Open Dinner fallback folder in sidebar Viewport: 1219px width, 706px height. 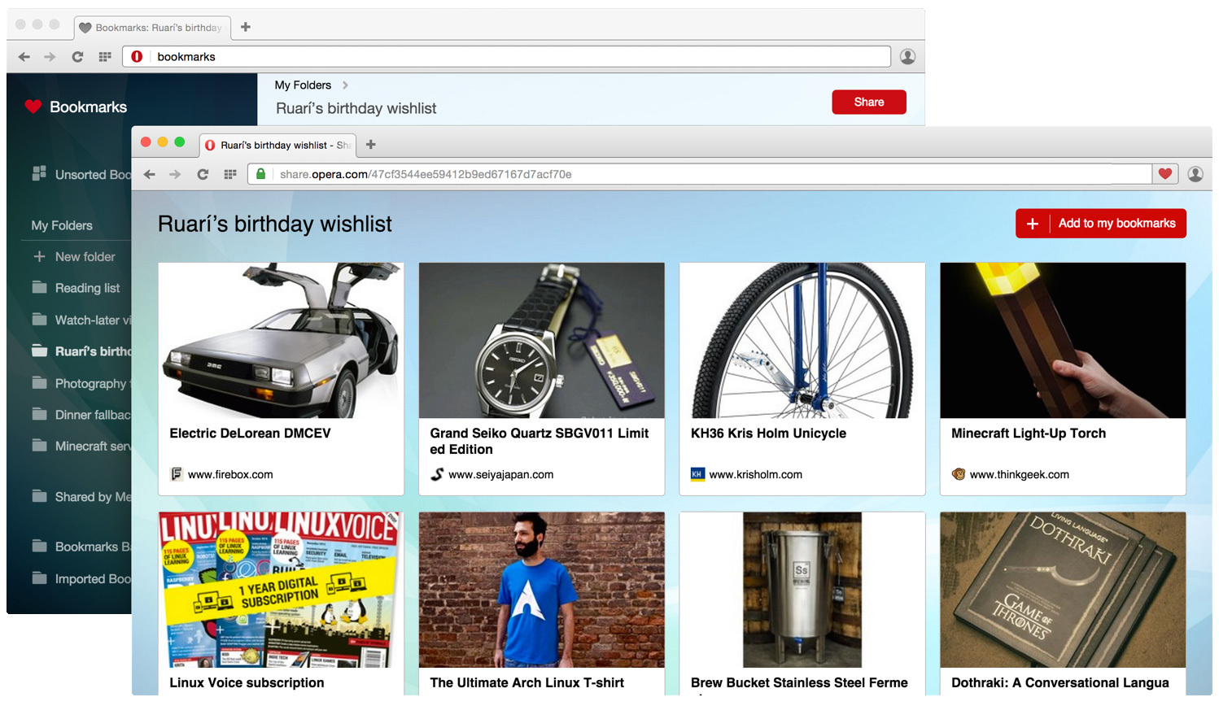coord(81,415)
